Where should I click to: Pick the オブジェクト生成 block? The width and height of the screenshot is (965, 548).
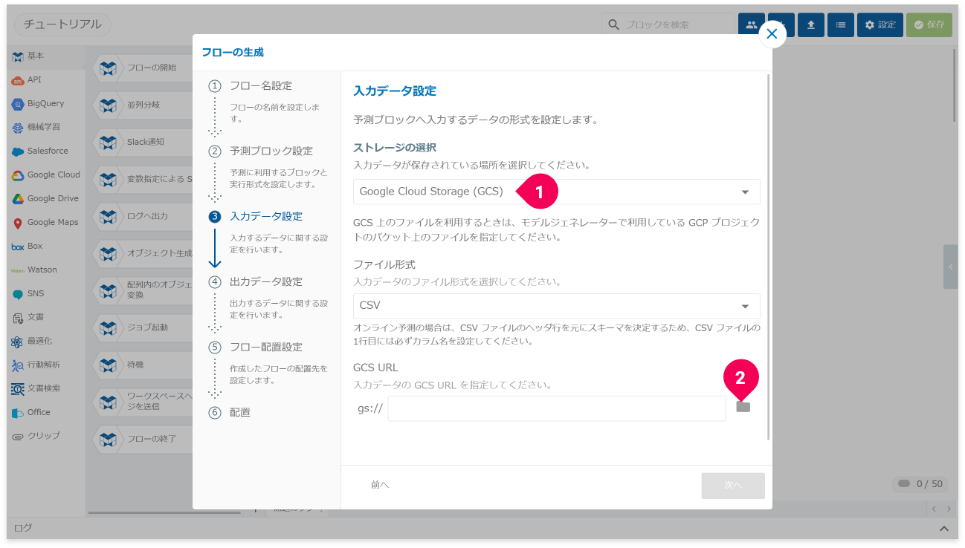(143, 253)
